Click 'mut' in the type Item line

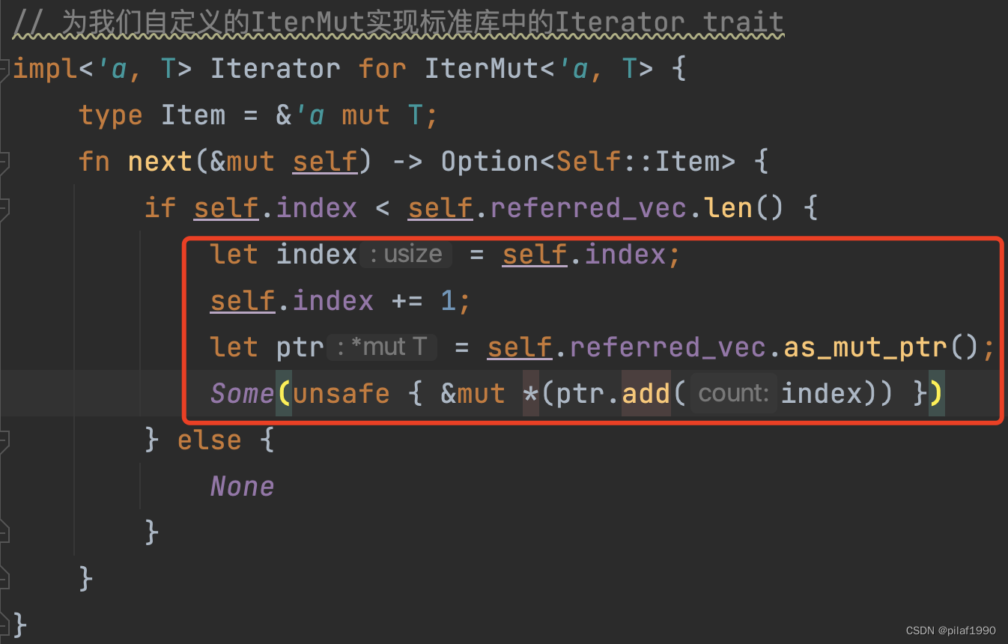[x=365, y=115]
